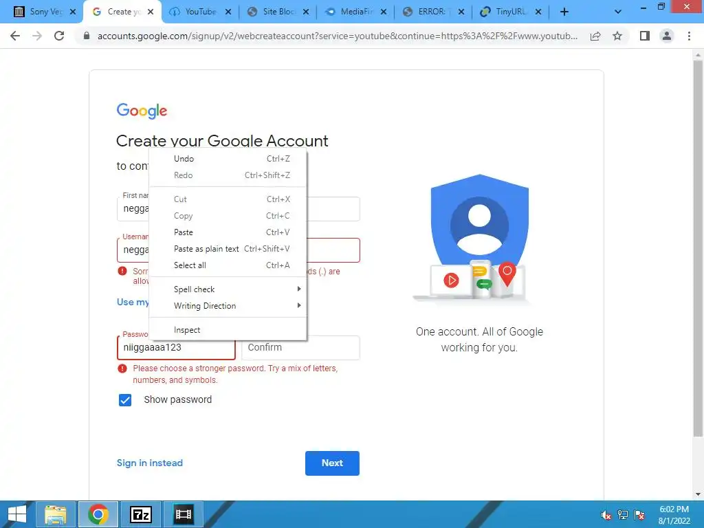Click the muted volume tray icon
The image size is (704, 528).
click(x=606, y=515)
